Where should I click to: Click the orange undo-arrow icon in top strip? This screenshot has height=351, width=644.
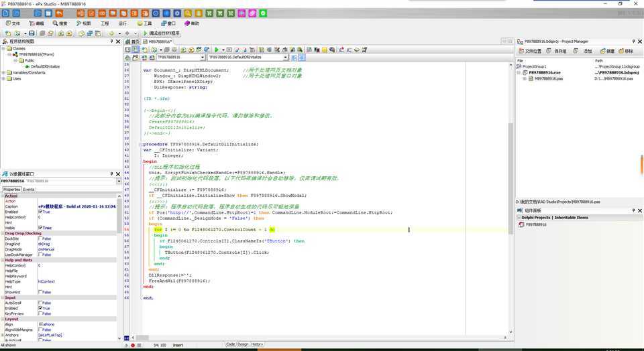[x=59, y=13]
